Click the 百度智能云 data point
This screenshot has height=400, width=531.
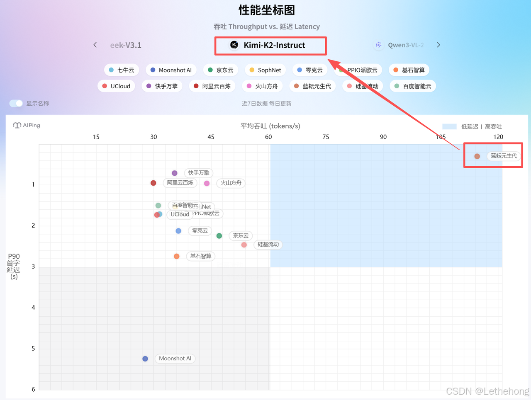click(x=158, y=206)
